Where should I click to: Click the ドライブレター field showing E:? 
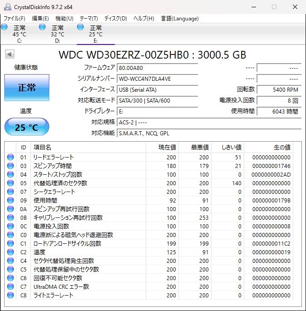[157, 112]
